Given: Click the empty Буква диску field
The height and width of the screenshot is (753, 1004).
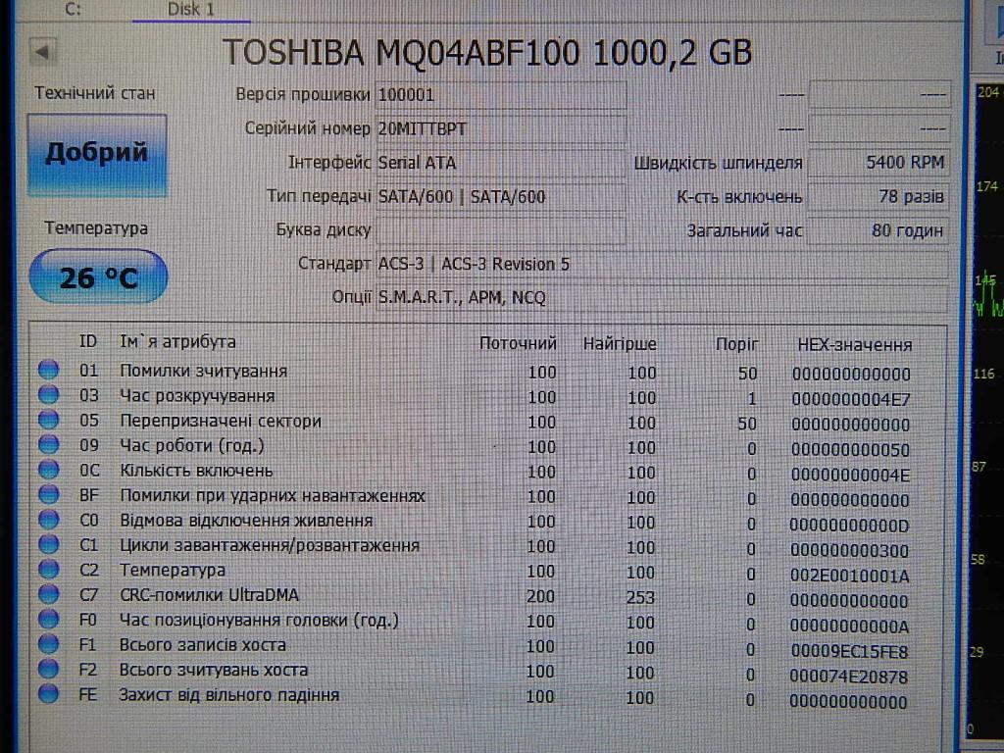Looking at the screenshot, I should tap(501, 230).
